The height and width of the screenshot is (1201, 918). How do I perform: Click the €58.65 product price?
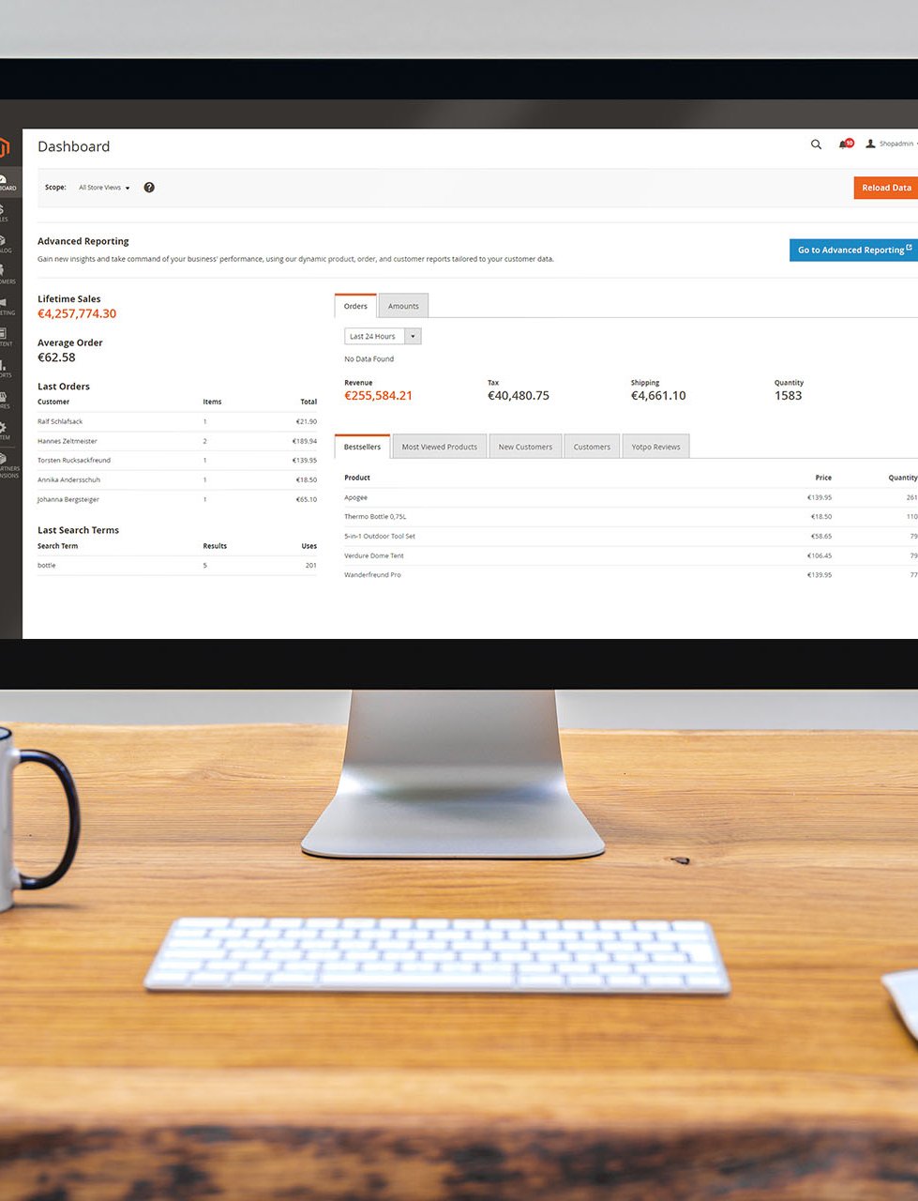821,536
